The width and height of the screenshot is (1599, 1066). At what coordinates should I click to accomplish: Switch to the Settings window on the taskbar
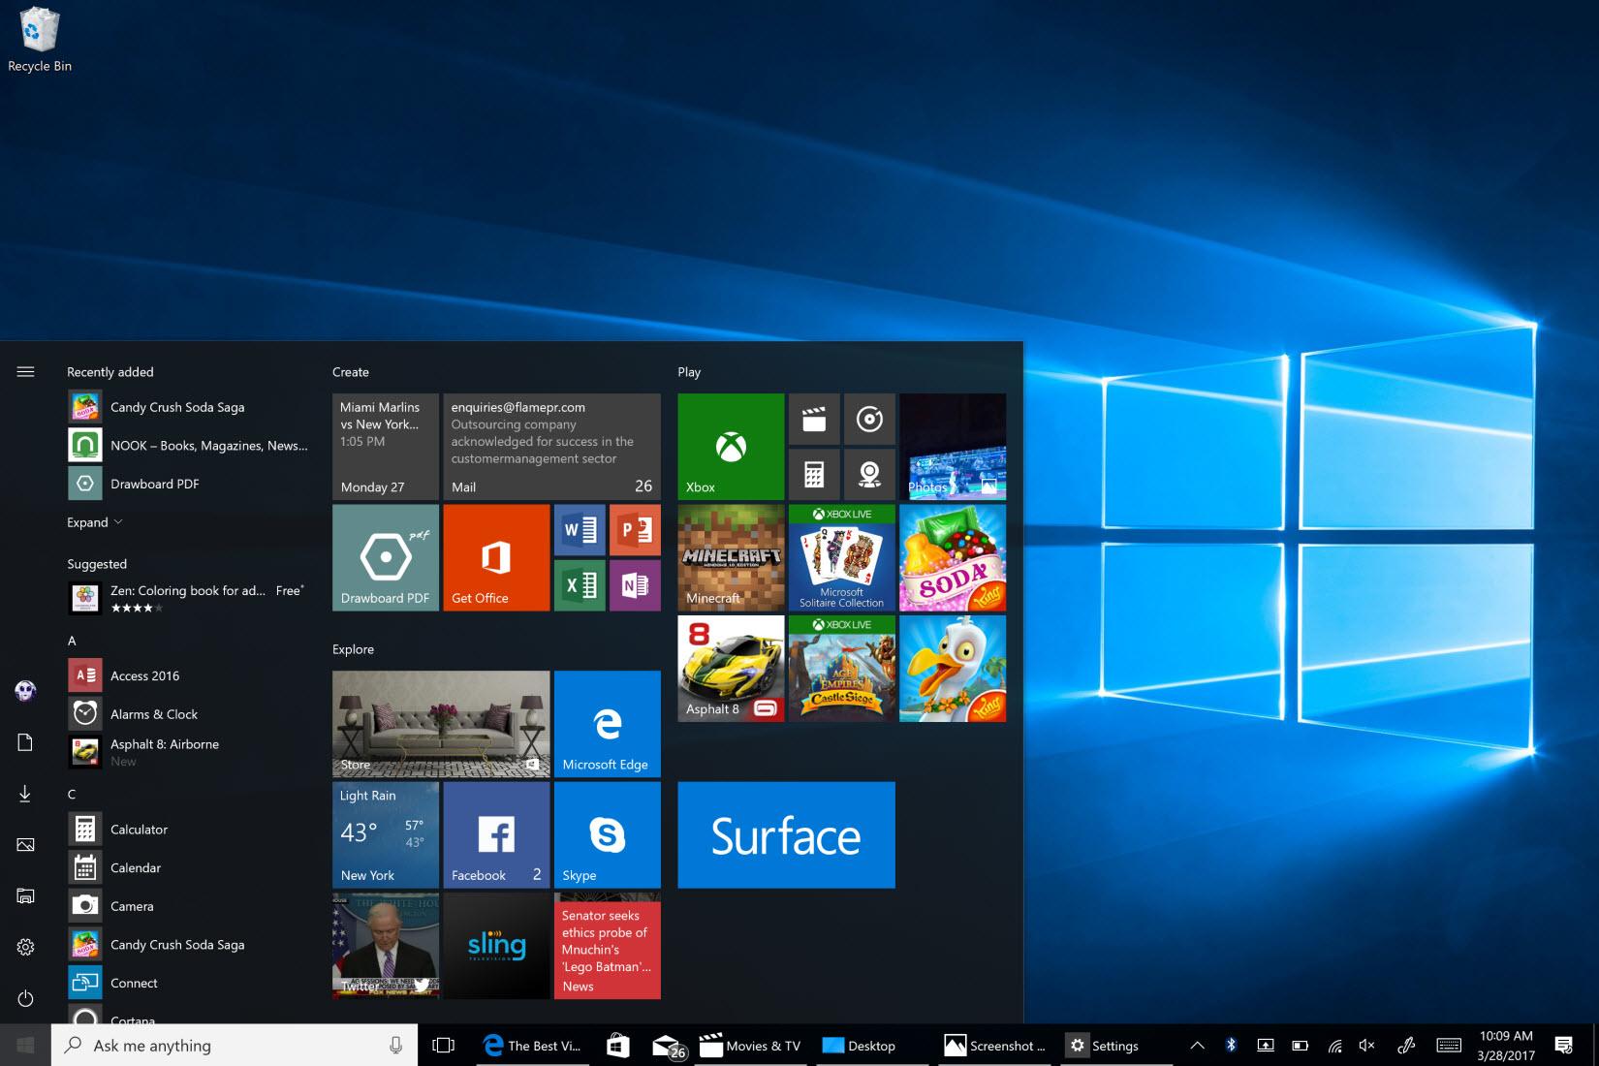[x=1105, y=1045]
